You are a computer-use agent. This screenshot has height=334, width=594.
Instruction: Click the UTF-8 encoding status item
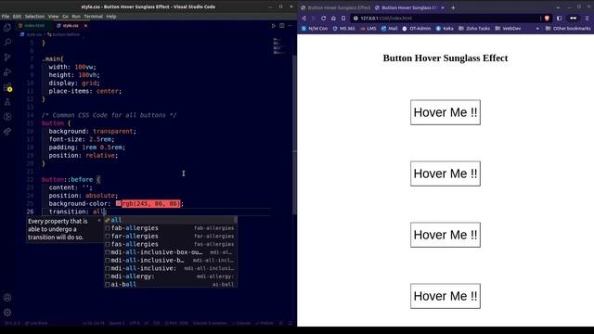pyautogui.click(x=135, y=323)
